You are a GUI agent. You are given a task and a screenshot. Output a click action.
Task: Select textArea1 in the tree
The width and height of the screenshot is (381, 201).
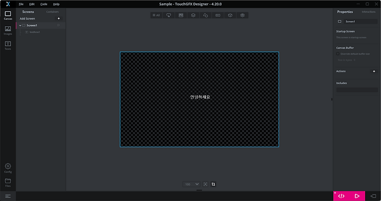(34, 32)
